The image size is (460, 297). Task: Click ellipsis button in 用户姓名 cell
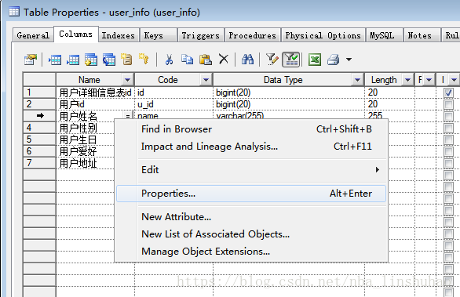128,116
